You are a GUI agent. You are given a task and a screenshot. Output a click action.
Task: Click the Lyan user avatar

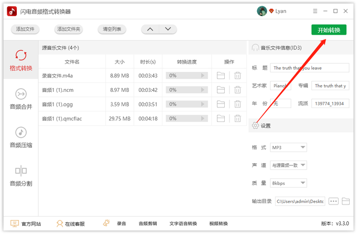262,11
